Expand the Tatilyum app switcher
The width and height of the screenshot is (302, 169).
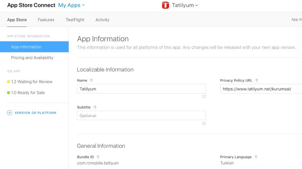[x=185, y=5]
